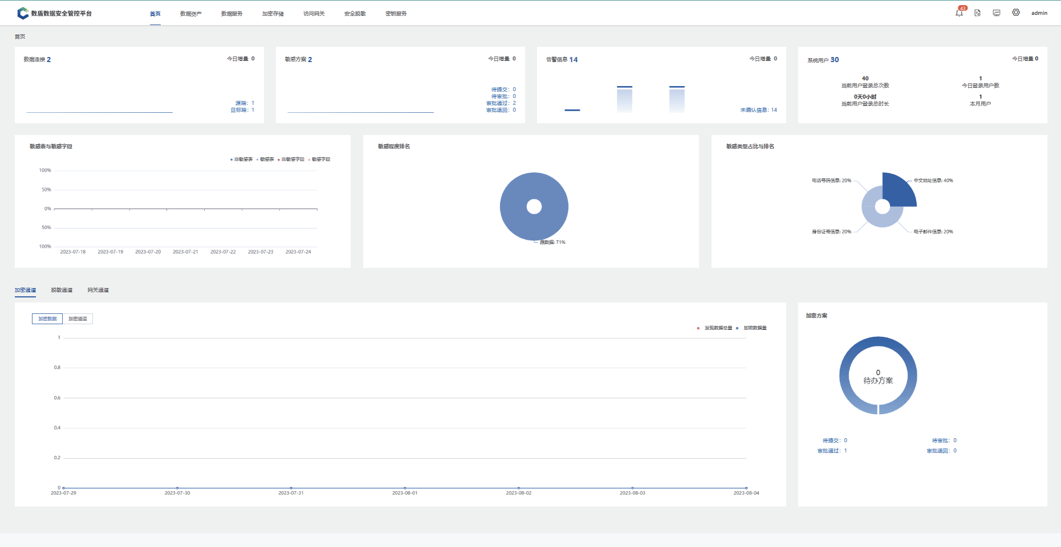Toggle 非敏感表 legend in sensitive table chart
The image size is (1061, 547).
pos(242,160)
